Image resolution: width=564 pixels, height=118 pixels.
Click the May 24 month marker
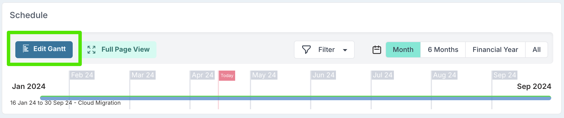tap(264, 75)
